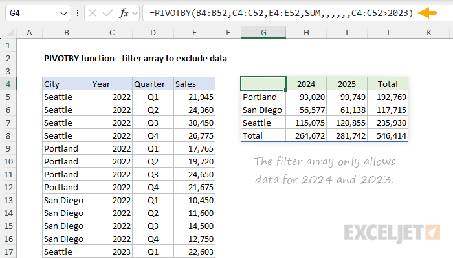Viewport: 453px width, 258px height.
Task: Select row 1 header
Action: (x=8, y=46)
